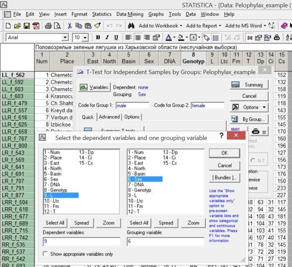Print using the printer icon
The width and height of the screenshot is (292, 267).
pyautogui.click(x=48, y=26)
